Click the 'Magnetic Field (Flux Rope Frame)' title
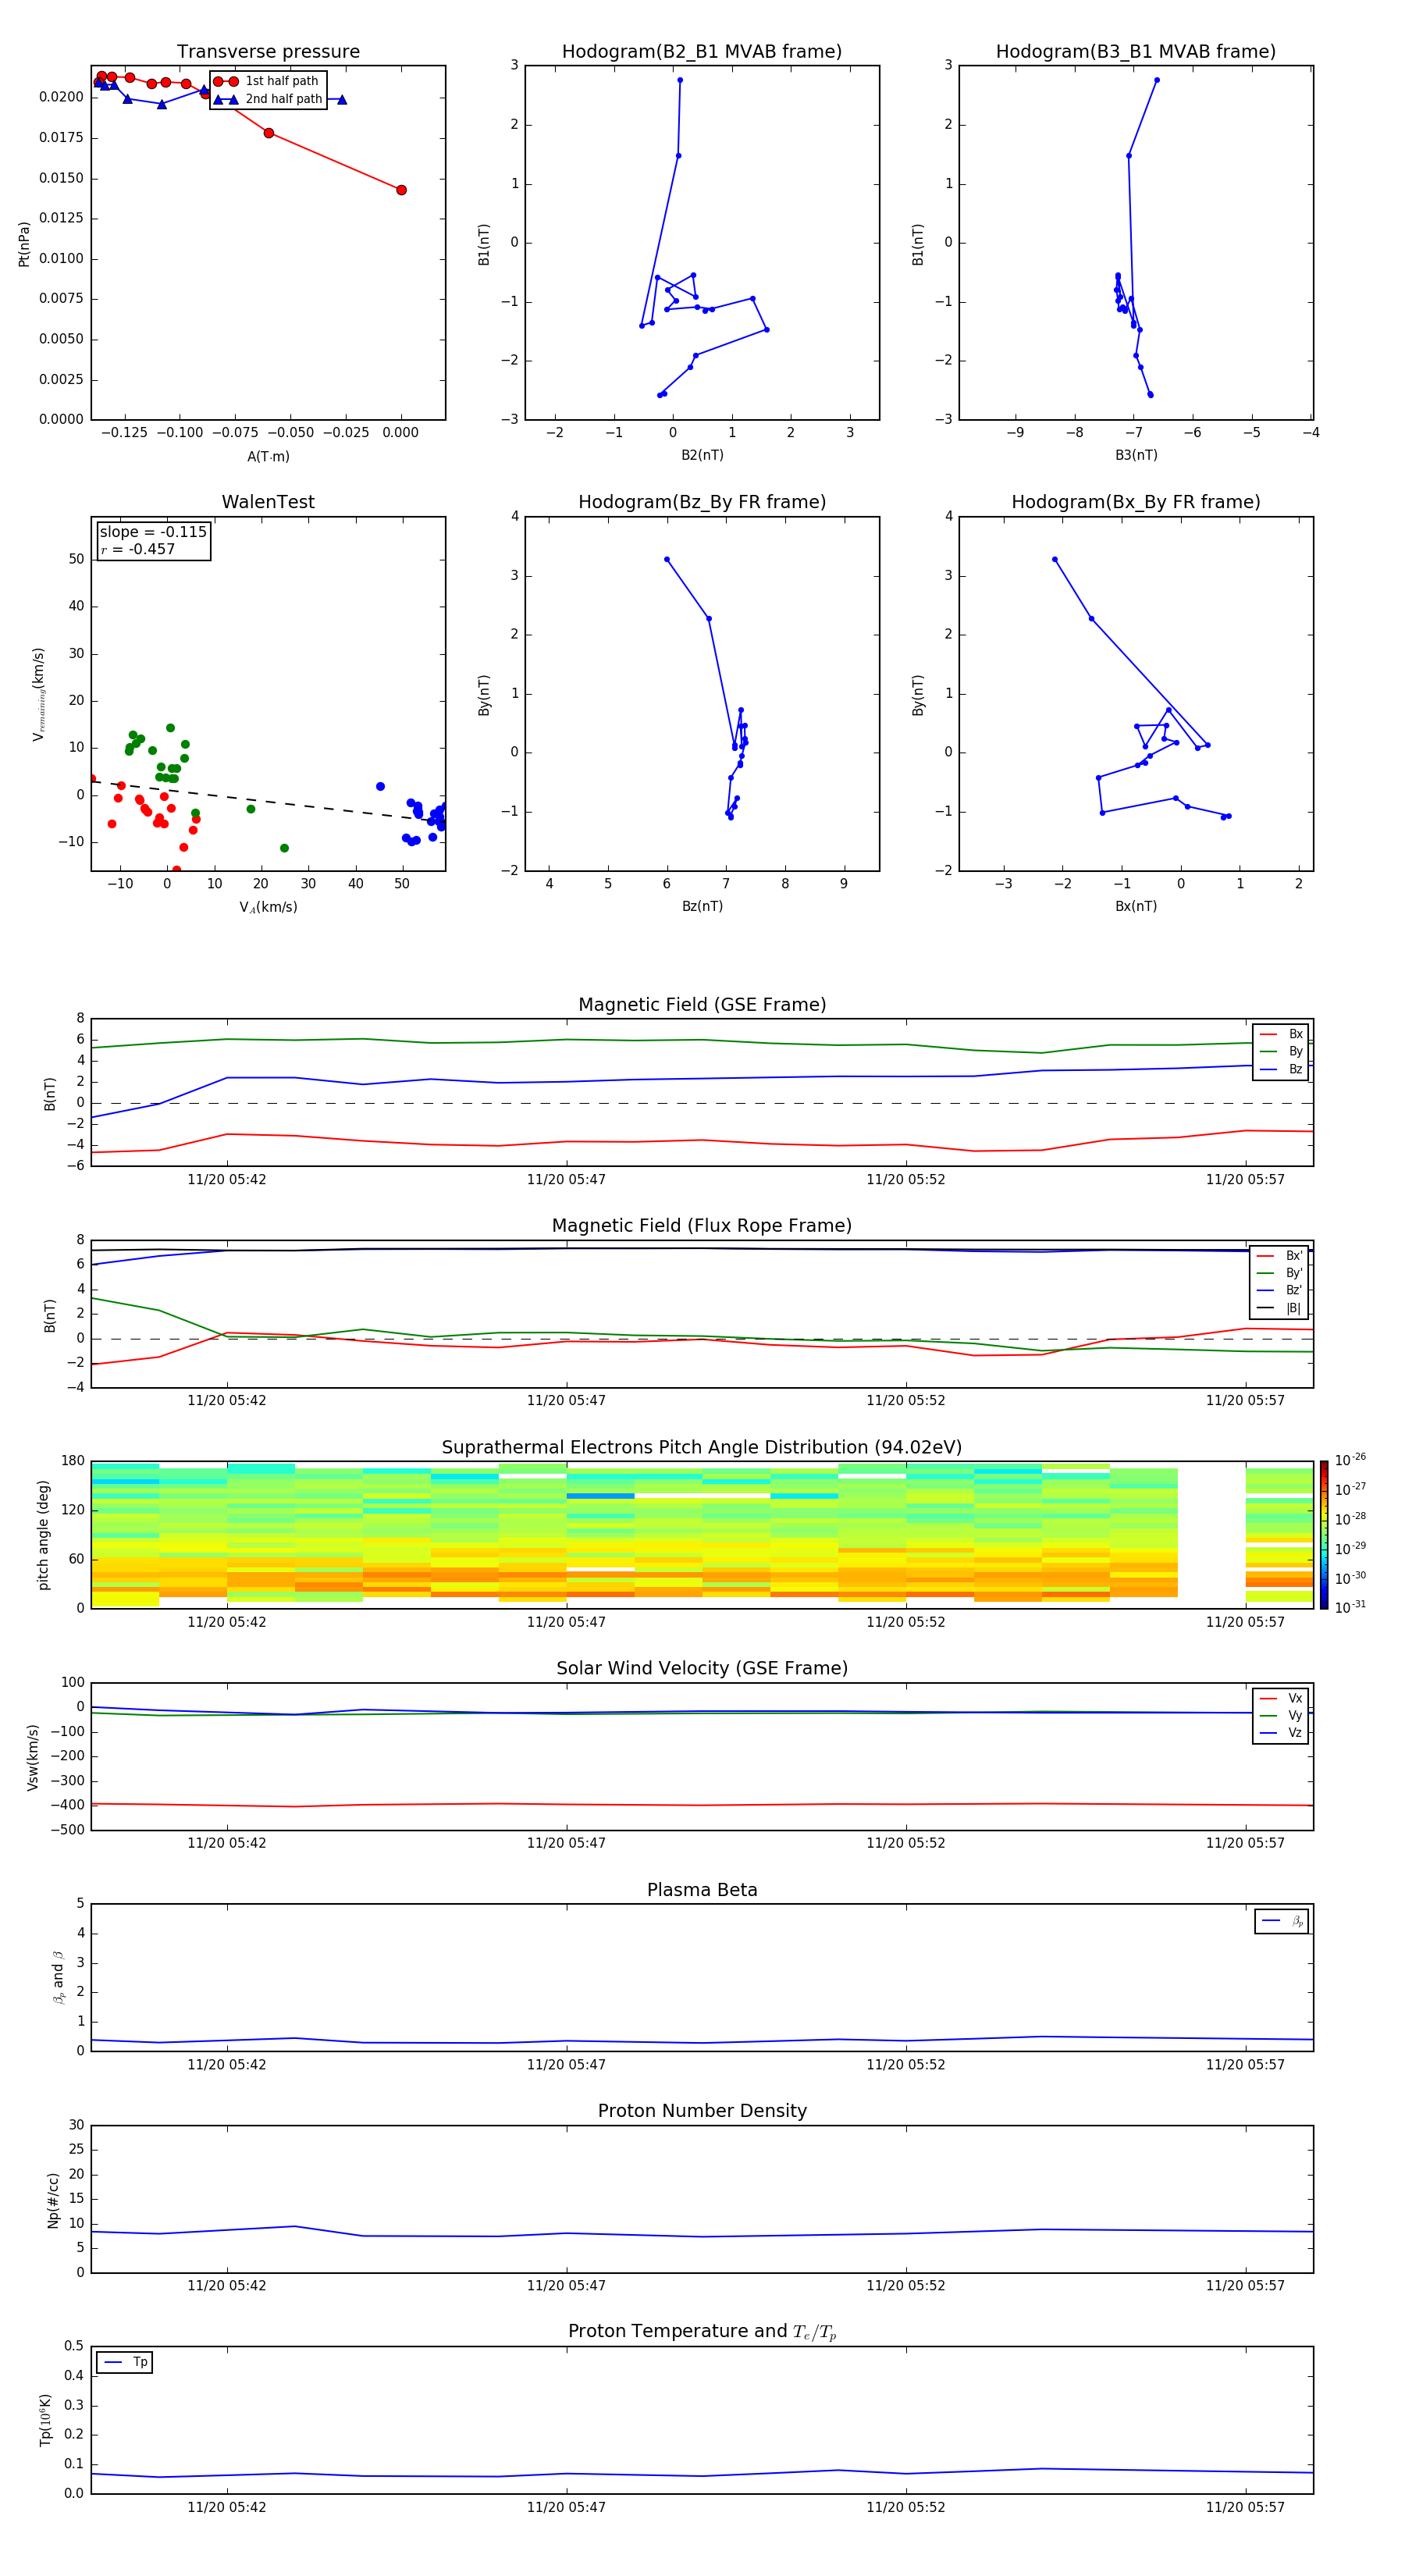The image size is (1405, 2576). 702,1226
